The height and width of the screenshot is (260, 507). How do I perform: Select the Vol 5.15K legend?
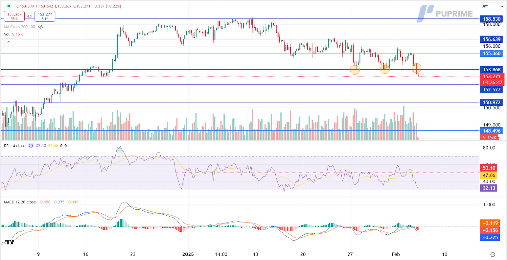coord(14,34)
